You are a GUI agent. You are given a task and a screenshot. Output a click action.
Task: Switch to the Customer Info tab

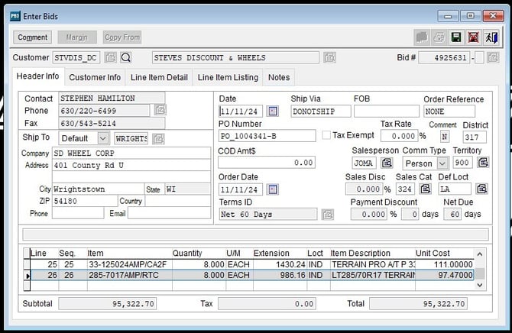(x=95, y=77)
